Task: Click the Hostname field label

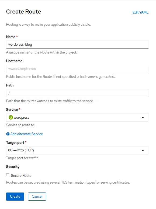Action: click(14, 61)
